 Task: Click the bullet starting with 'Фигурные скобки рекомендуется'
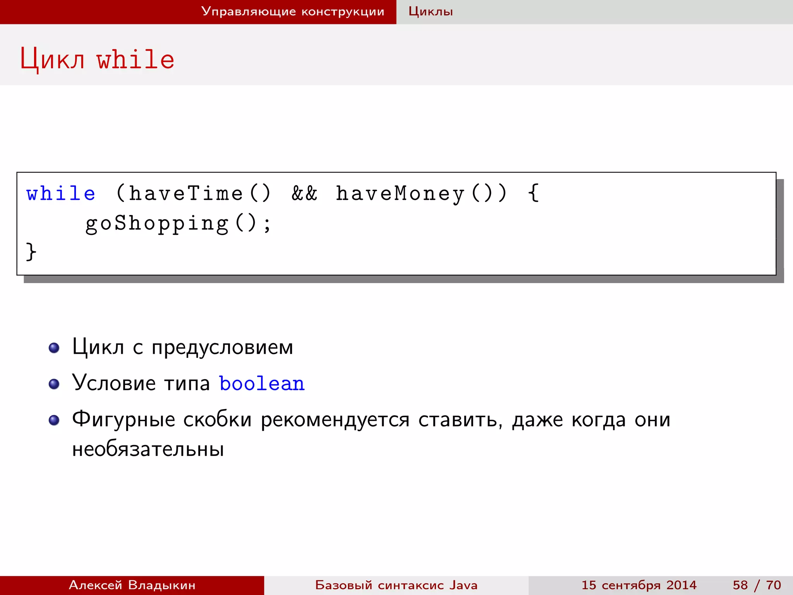tap(371, 434)
